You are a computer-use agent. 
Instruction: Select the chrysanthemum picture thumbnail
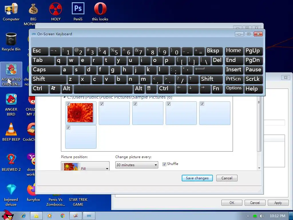click(80, 113)
